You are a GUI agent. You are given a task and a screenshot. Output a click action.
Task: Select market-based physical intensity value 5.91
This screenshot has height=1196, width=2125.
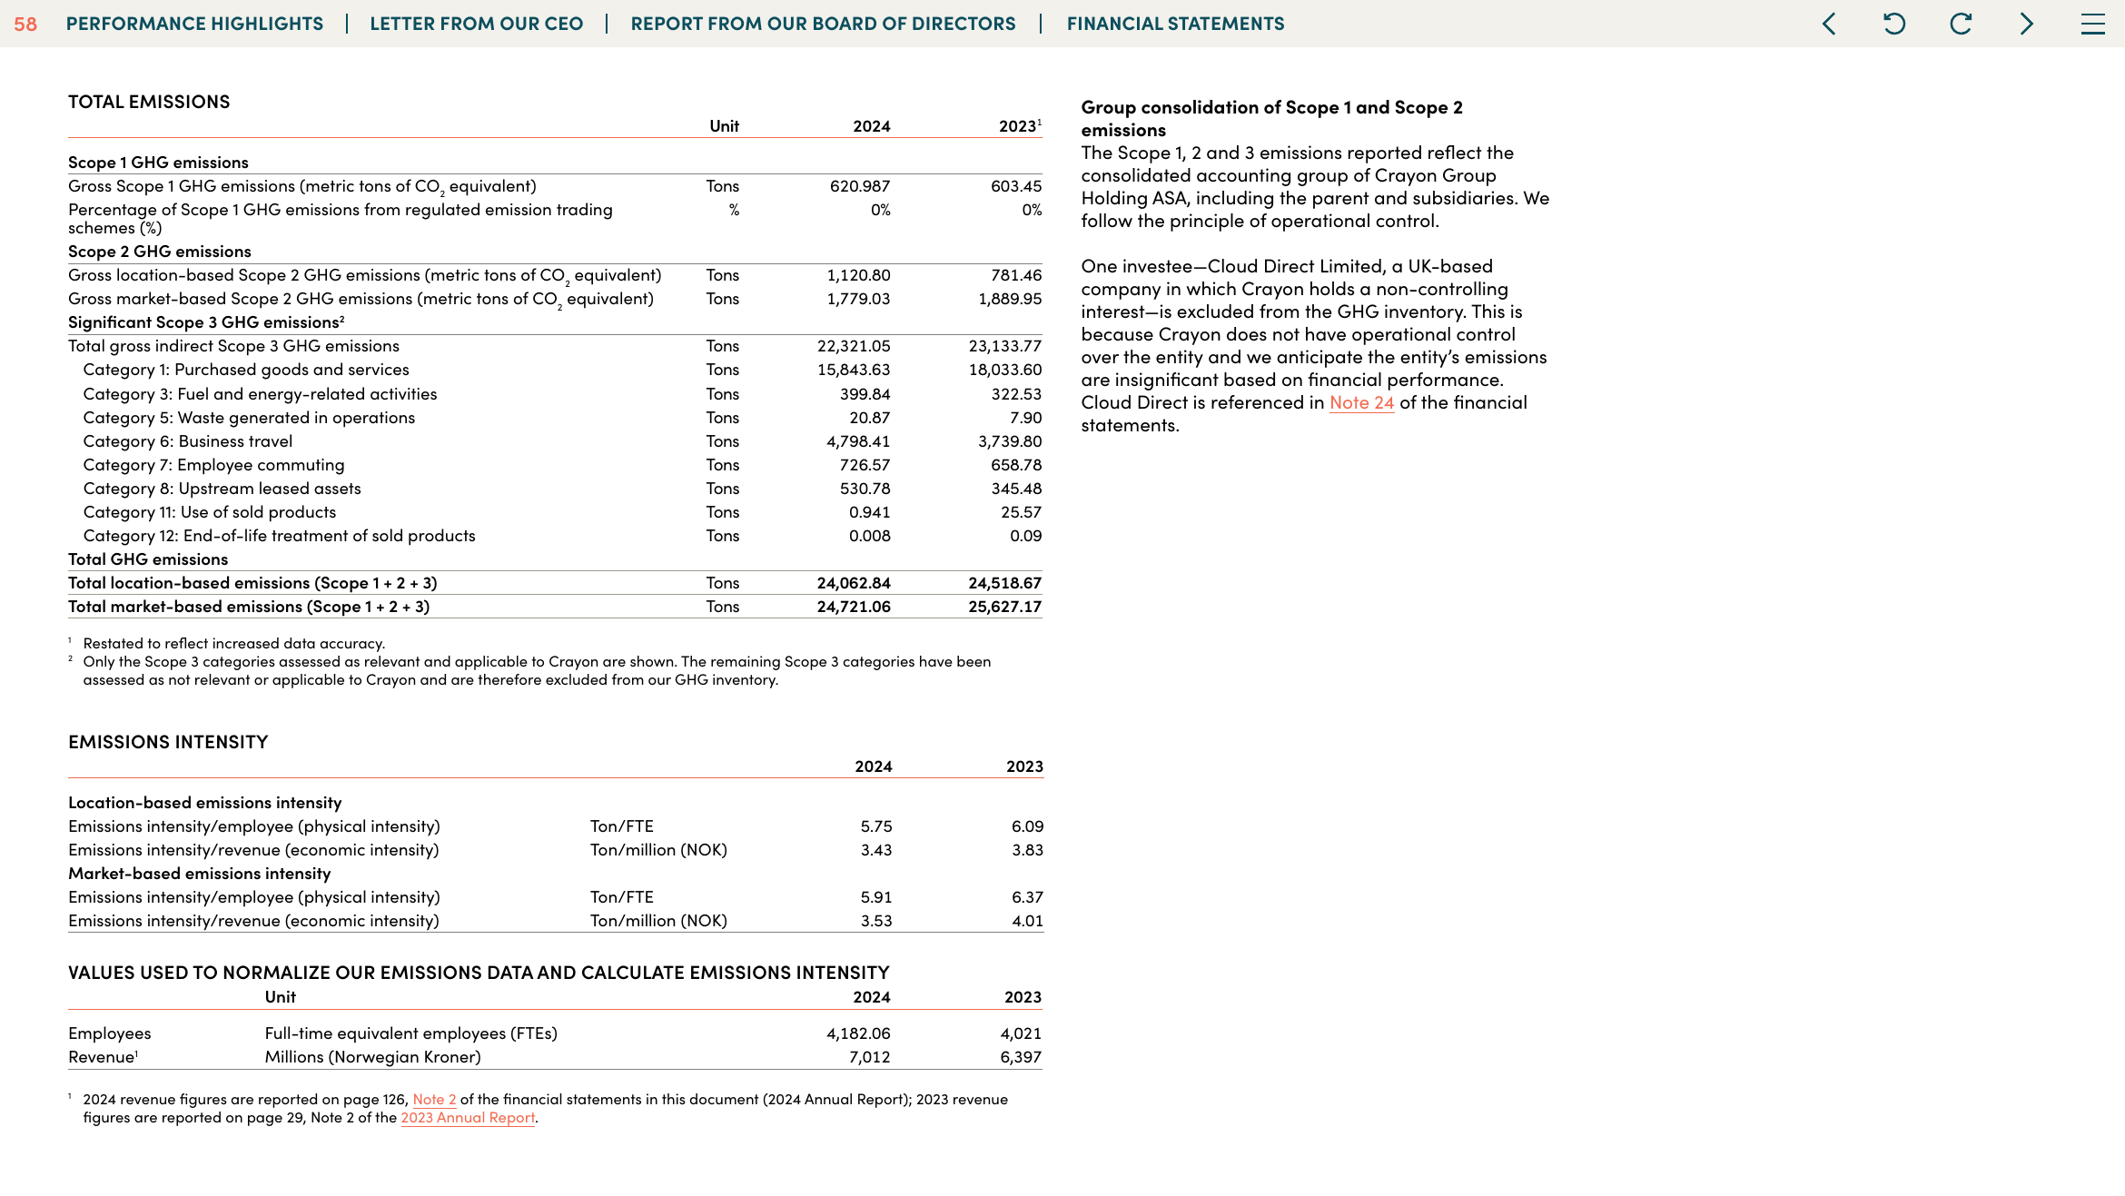click(x=876, y=897)
